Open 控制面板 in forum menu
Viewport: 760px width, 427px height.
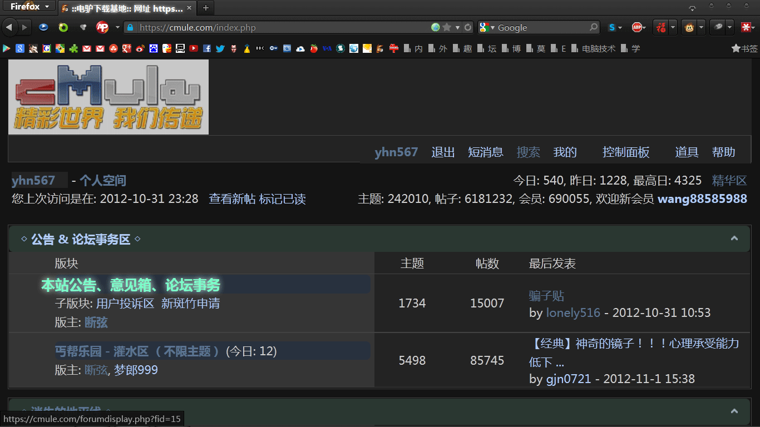click(626, 152)
